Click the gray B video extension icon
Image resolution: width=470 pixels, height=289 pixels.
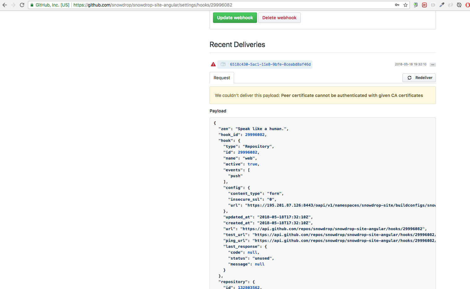(433, 5)
